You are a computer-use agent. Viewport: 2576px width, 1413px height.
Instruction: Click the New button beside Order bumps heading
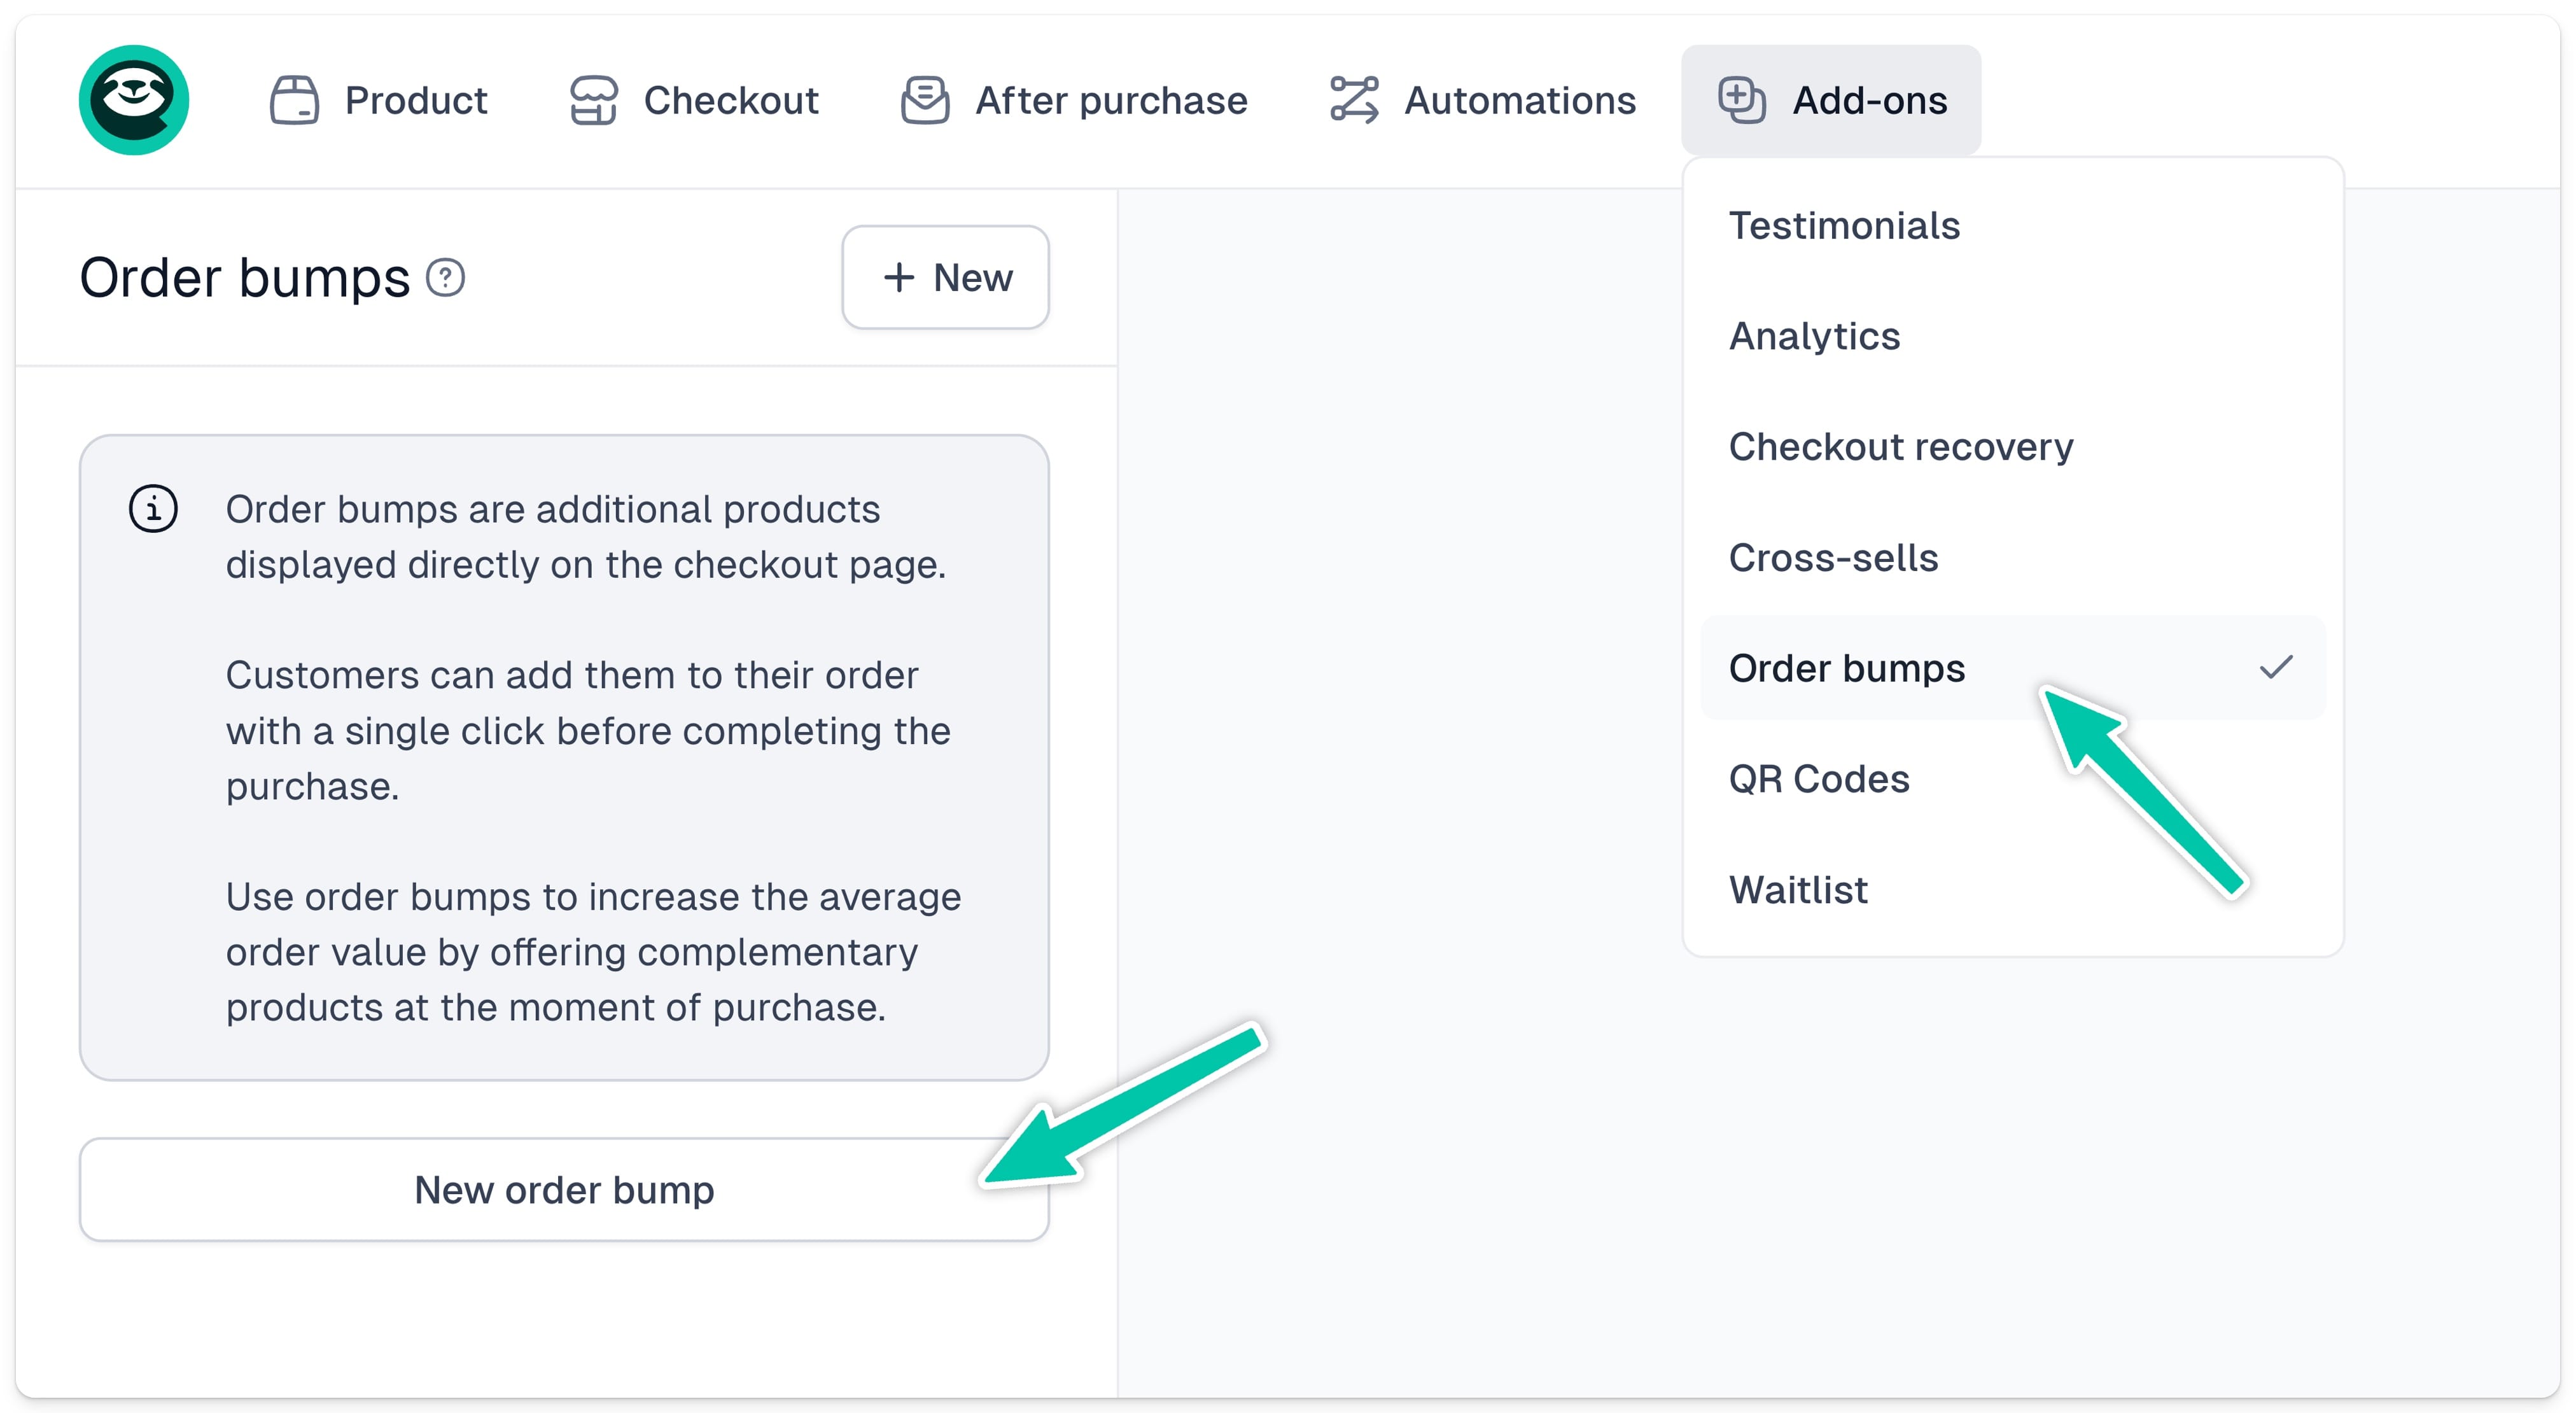pos(945,277)
